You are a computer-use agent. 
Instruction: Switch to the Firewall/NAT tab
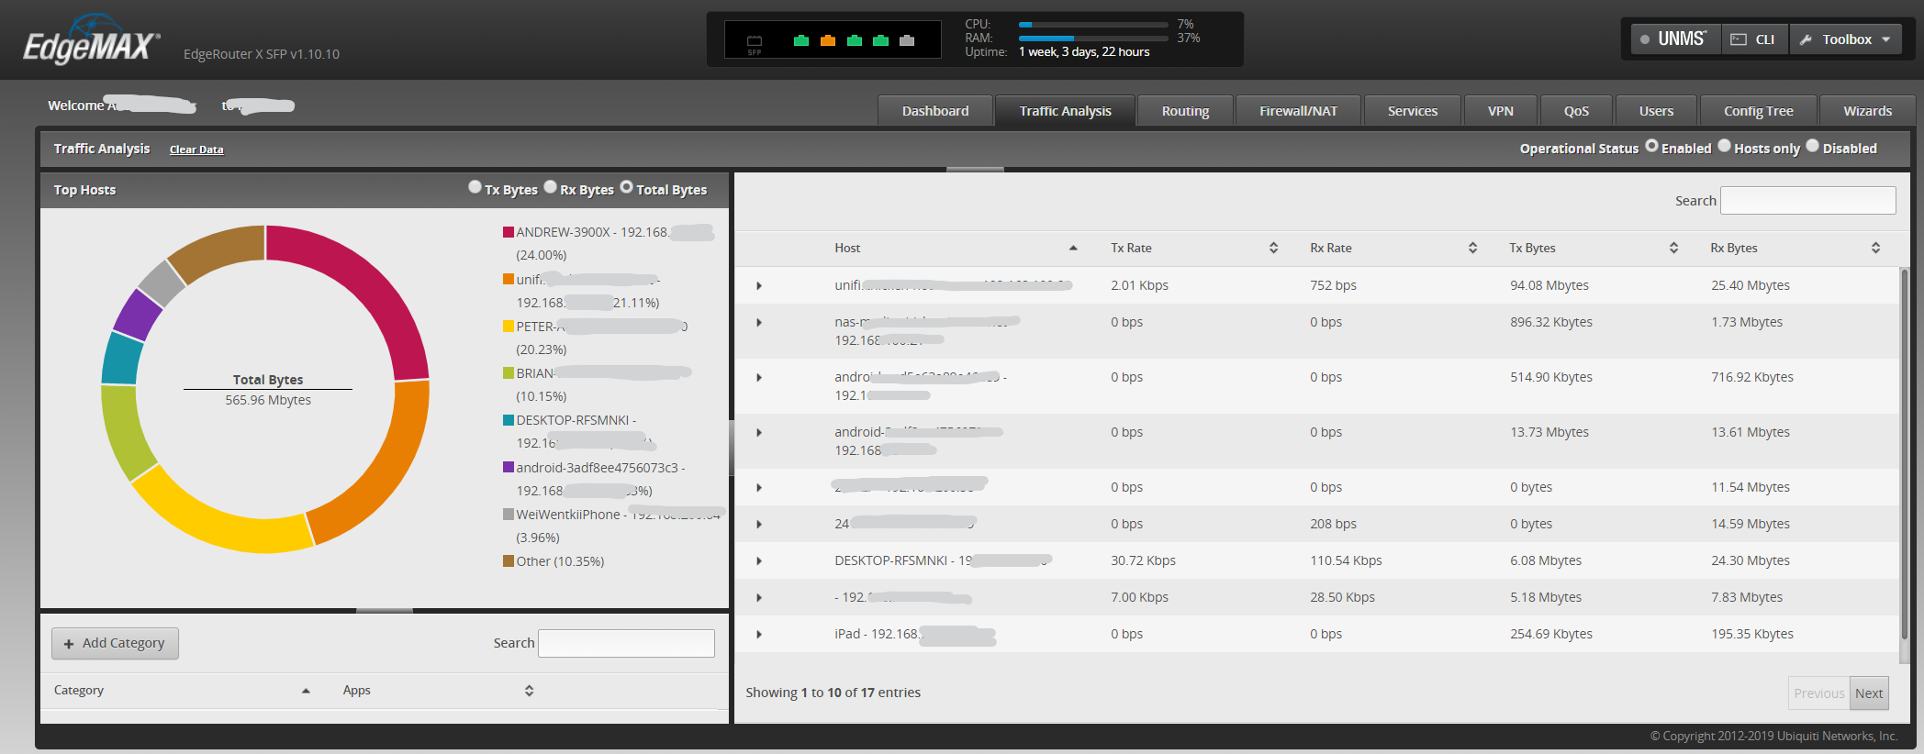(1298, 111)
